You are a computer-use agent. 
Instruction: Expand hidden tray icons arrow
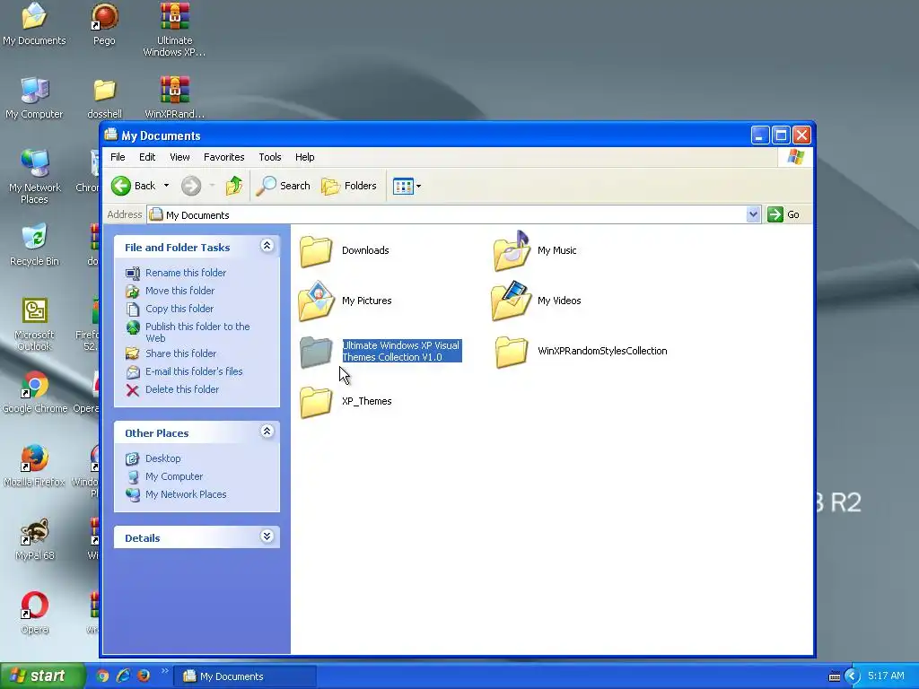[853, 676]
